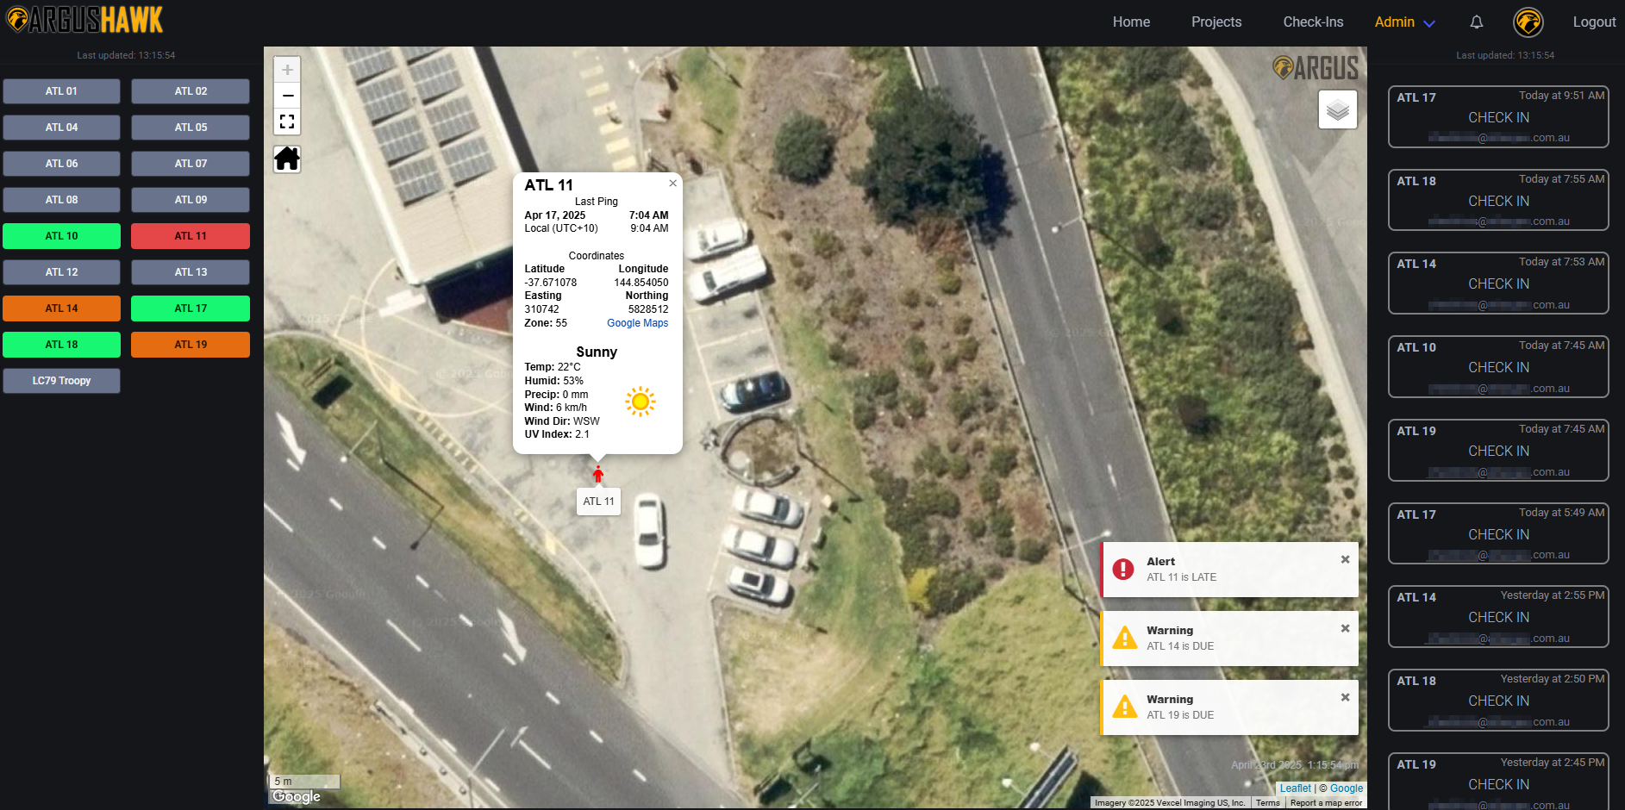
Task: Click the Logout link
Action: [1593, 22]
